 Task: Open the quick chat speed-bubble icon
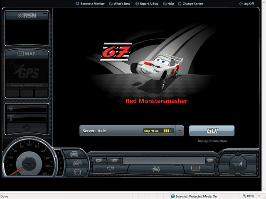pyautogui.click(x=113, y=160)
